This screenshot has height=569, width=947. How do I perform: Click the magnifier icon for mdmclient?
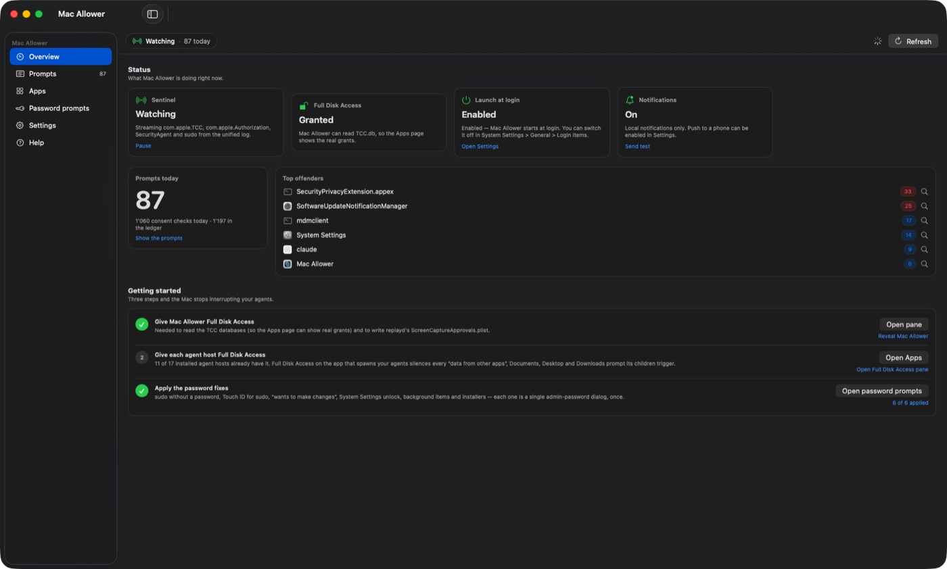tap(925, 221)
